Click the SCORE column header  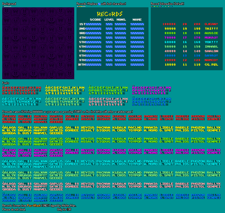tap(95, 20)
